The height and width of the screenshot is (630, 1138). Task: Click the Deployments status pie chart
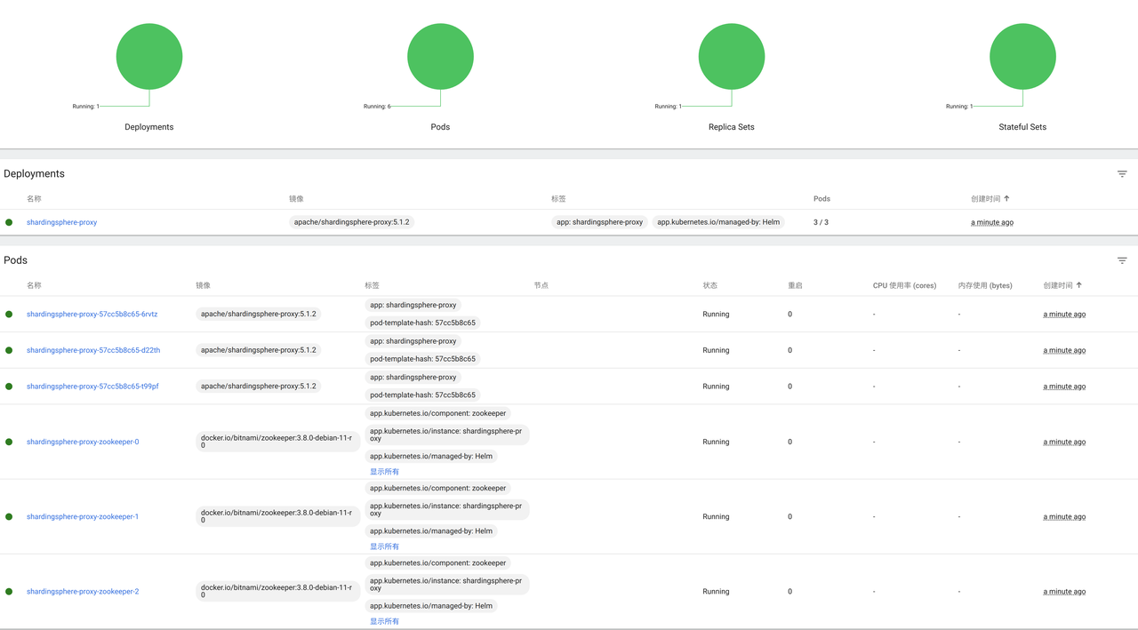[148, 55]
